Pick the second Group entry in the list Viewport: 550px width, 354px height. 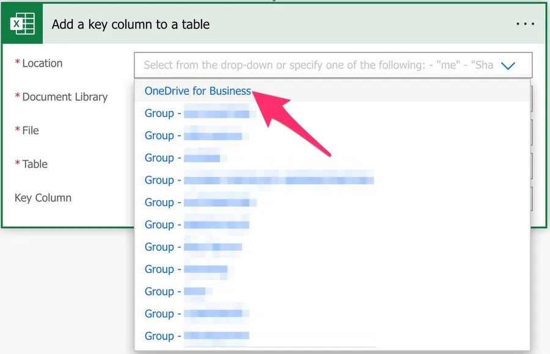click(193, 135)
